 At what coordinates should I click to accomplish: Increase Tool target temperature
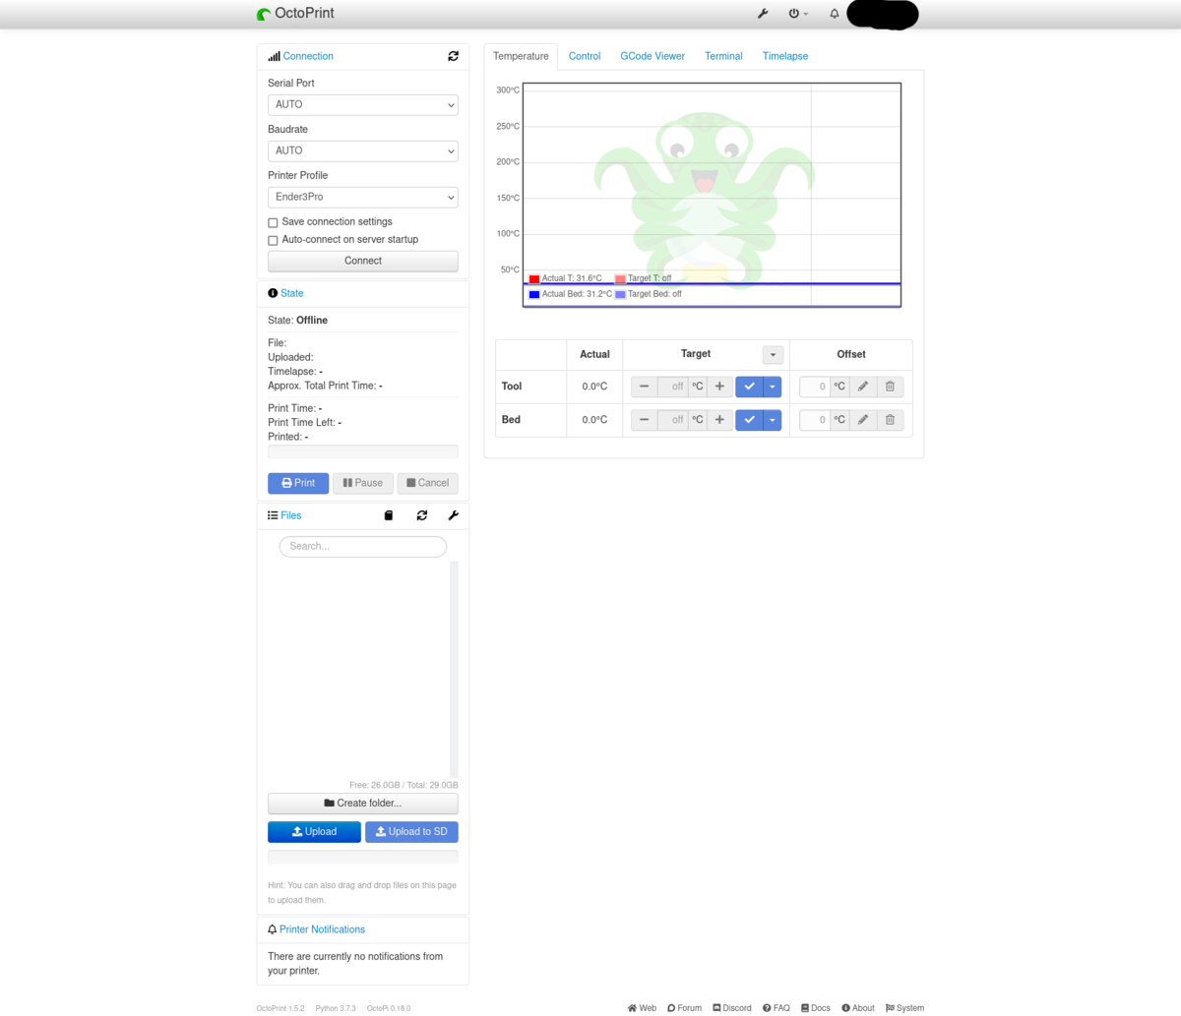pyautogui.click(x=719, y=387)
